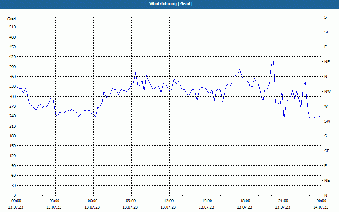Select the 240 y-axis tick label
The width and height of the screenshot is (339, 212).
point(12,116)
